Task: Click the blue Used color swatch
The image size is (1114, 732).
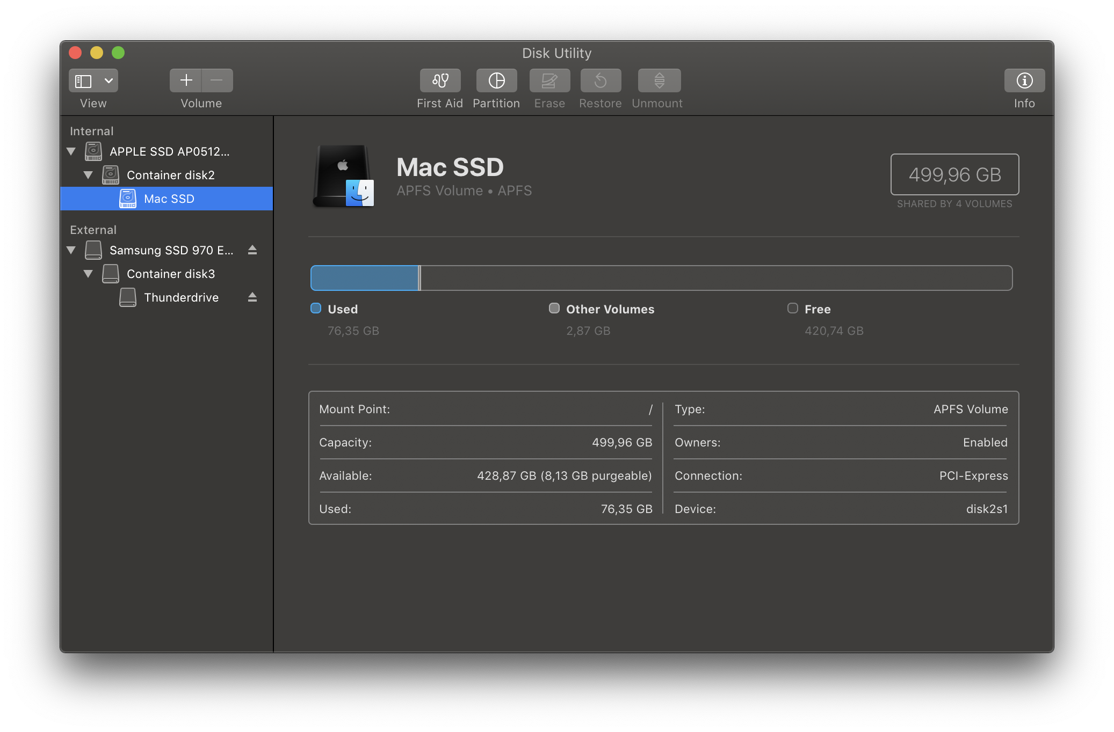Action: point(316,308)
